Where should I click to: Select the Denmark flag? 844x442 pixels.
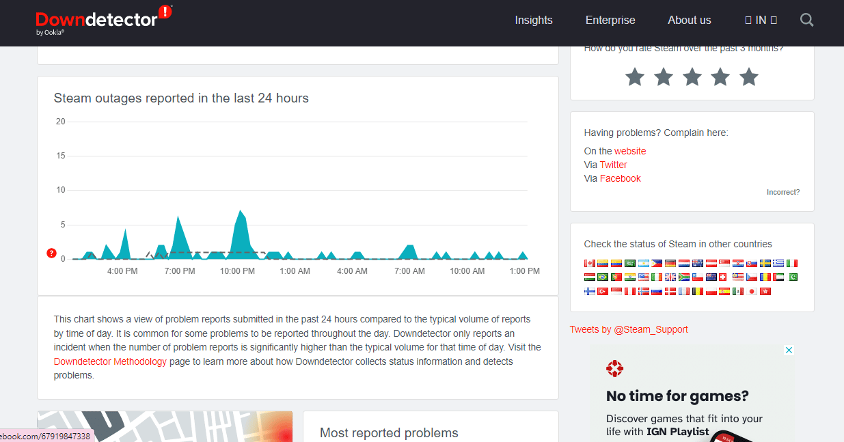[670, 292]
